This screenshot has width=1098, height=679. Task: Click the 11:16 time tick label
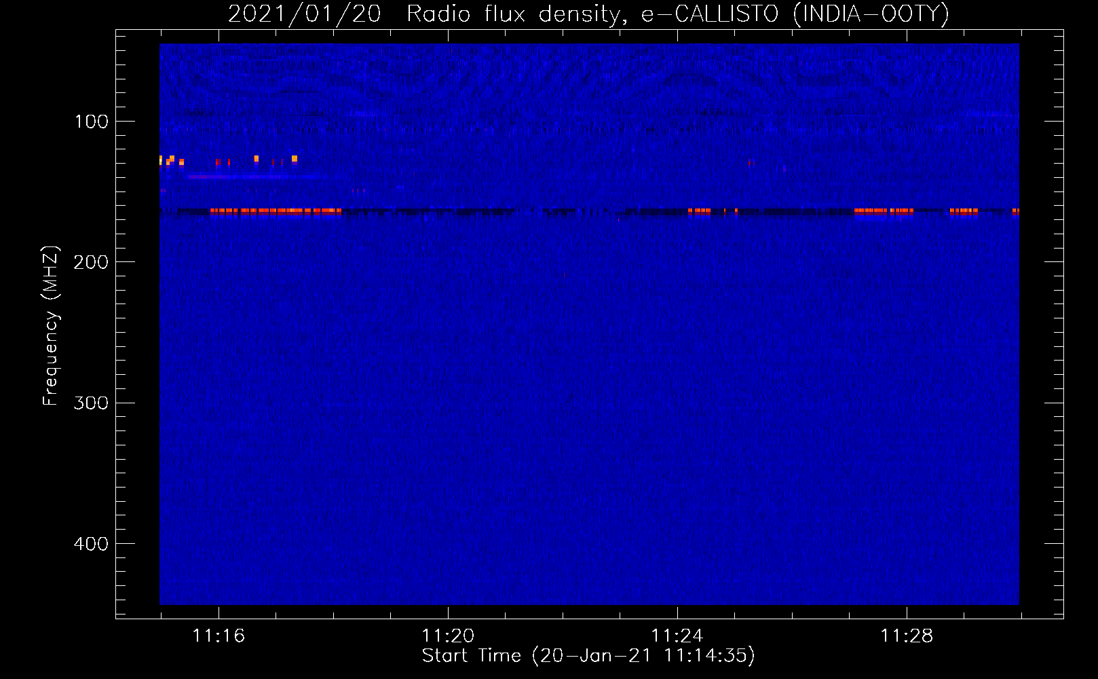(x=219, y=636)
